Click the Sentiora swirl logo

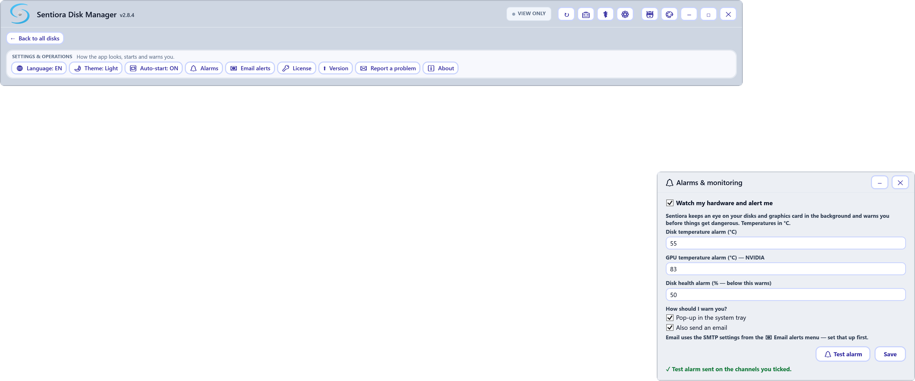[20, 14]
